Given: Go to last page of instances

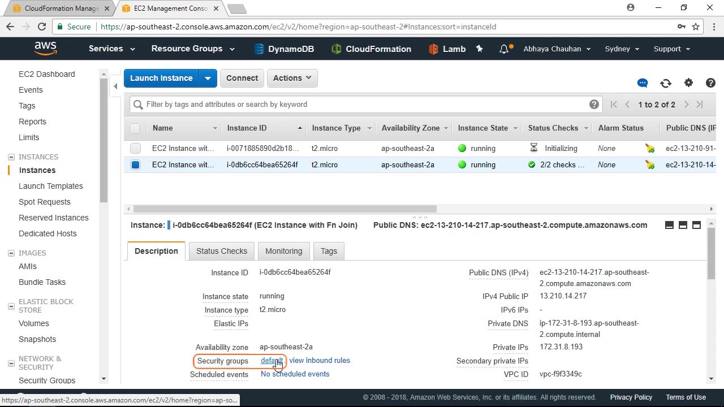Looking at the screenshot, I should (x=700, y=104).
